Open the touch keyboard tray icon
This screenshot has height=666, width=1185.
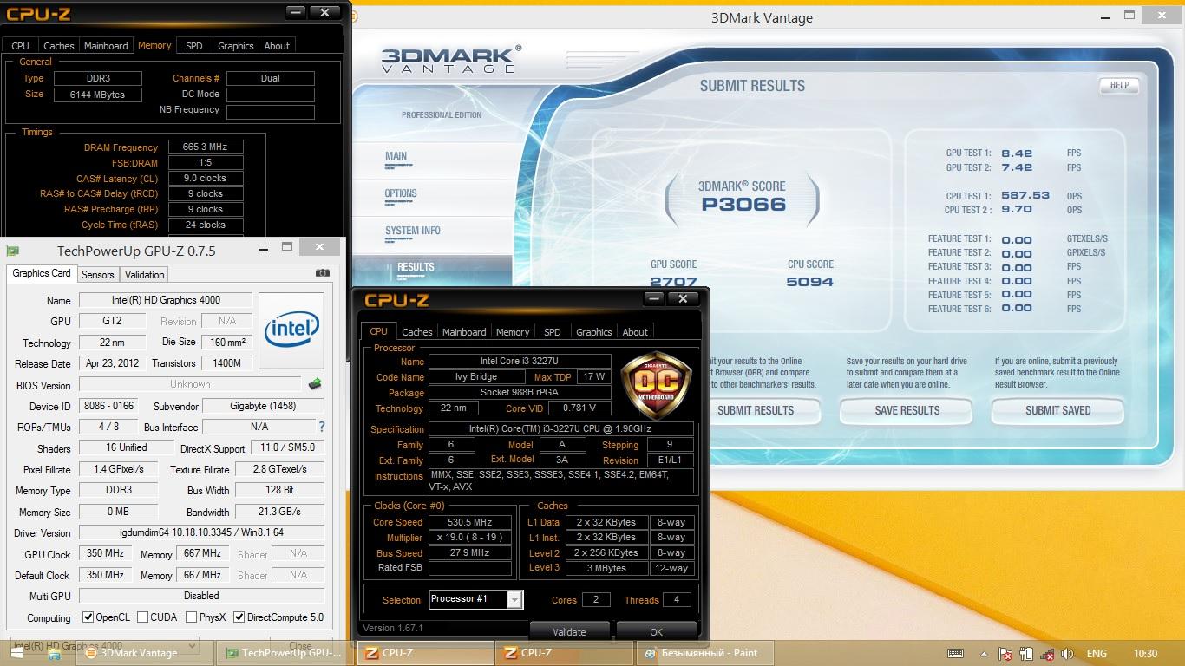pos(955,654)
